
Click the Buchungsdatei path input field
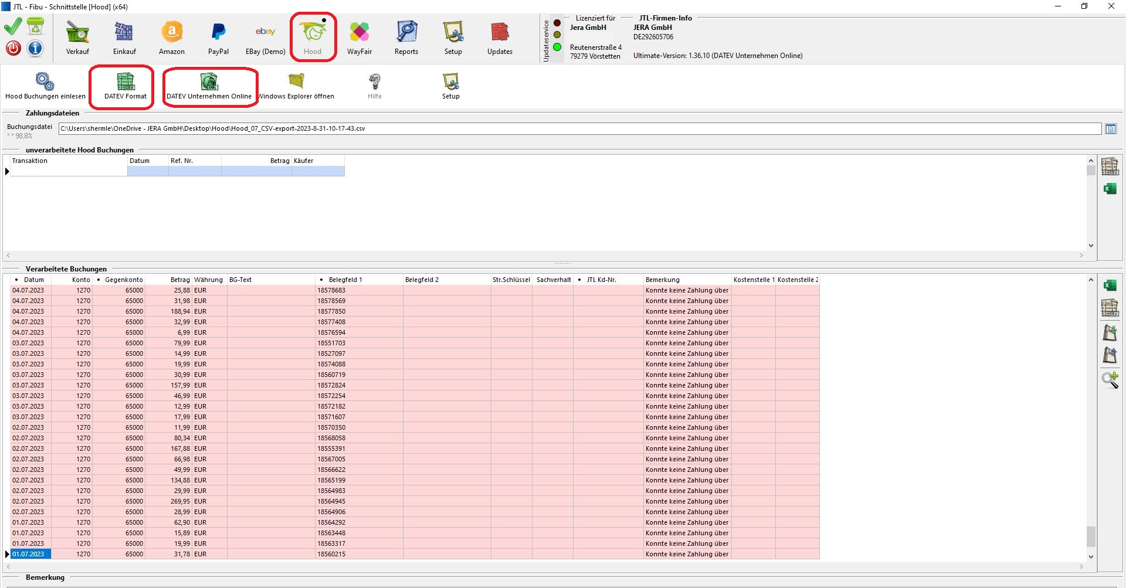(579, 129)
